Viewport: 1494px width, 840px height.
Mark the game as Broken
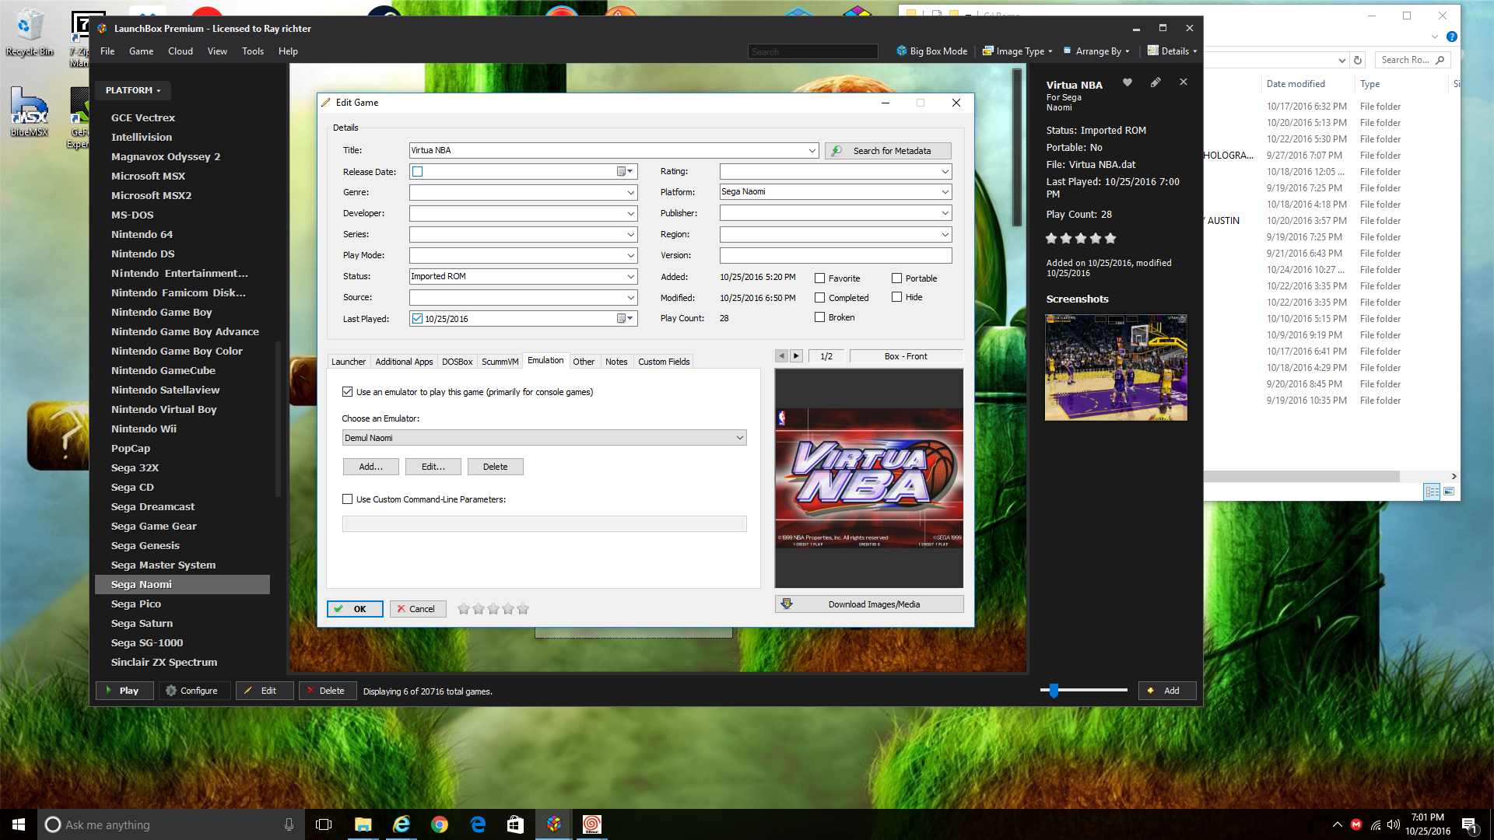tap(819, 317)
